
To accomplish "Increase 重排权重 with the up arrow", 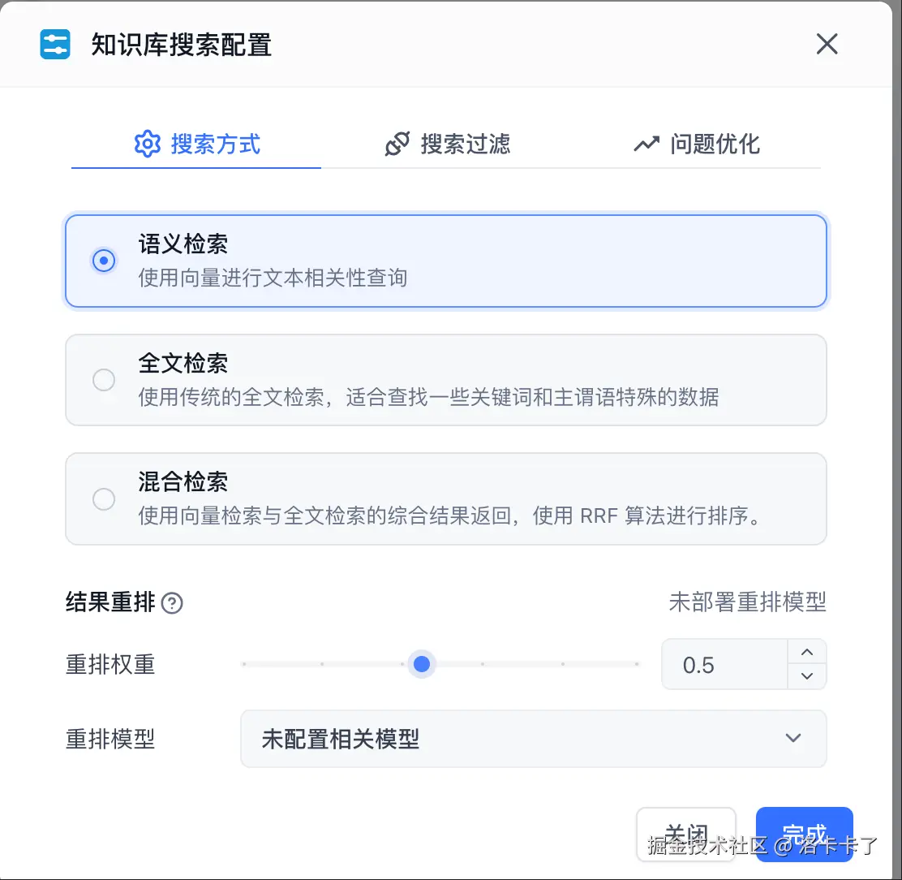I will tap(807, 652).
